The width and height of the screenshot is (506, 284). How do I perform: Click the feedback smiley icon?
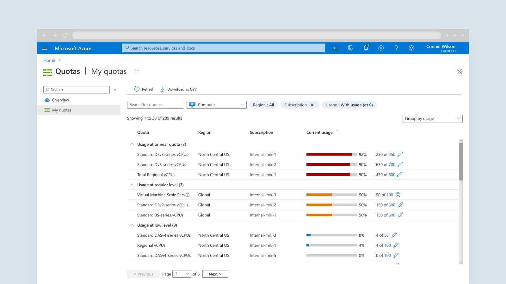(411, 48)
